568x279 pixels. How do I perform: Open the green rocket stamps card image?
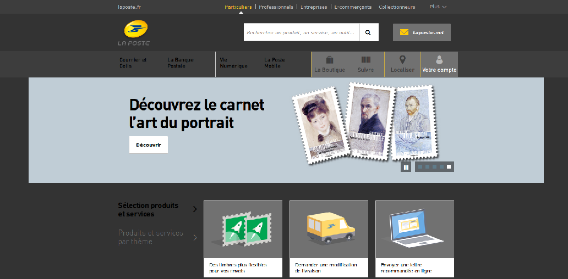click(x=243, y=230)
